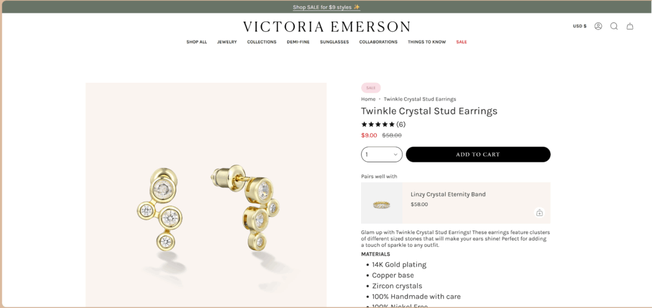Click the ADD TO CART button
The width and height of the screenshot is (652, 308).
(478, 154)
